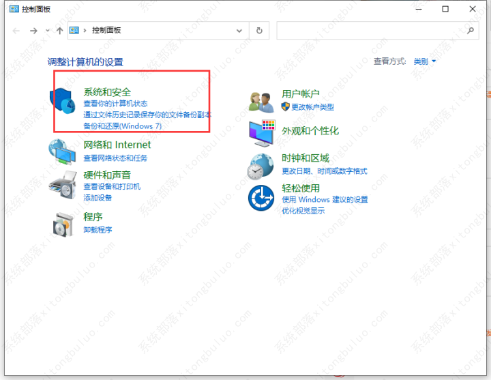Click 控制面板 breadcrumb in the address bar

(x=108, y=31)
